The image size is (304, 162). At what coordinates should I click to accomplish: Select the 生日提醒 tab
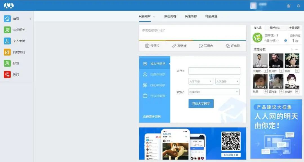[294, 28]
